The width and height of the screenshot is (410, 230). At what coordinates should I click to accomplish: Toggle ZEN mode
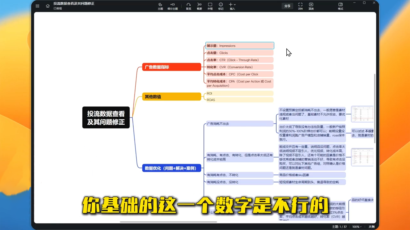(300, 6)
